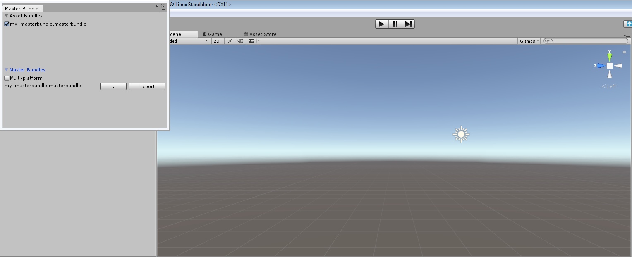This screenshot has height=257, width=632.
Task: Start Play mode with the Play button
Action: pos(382,24)
